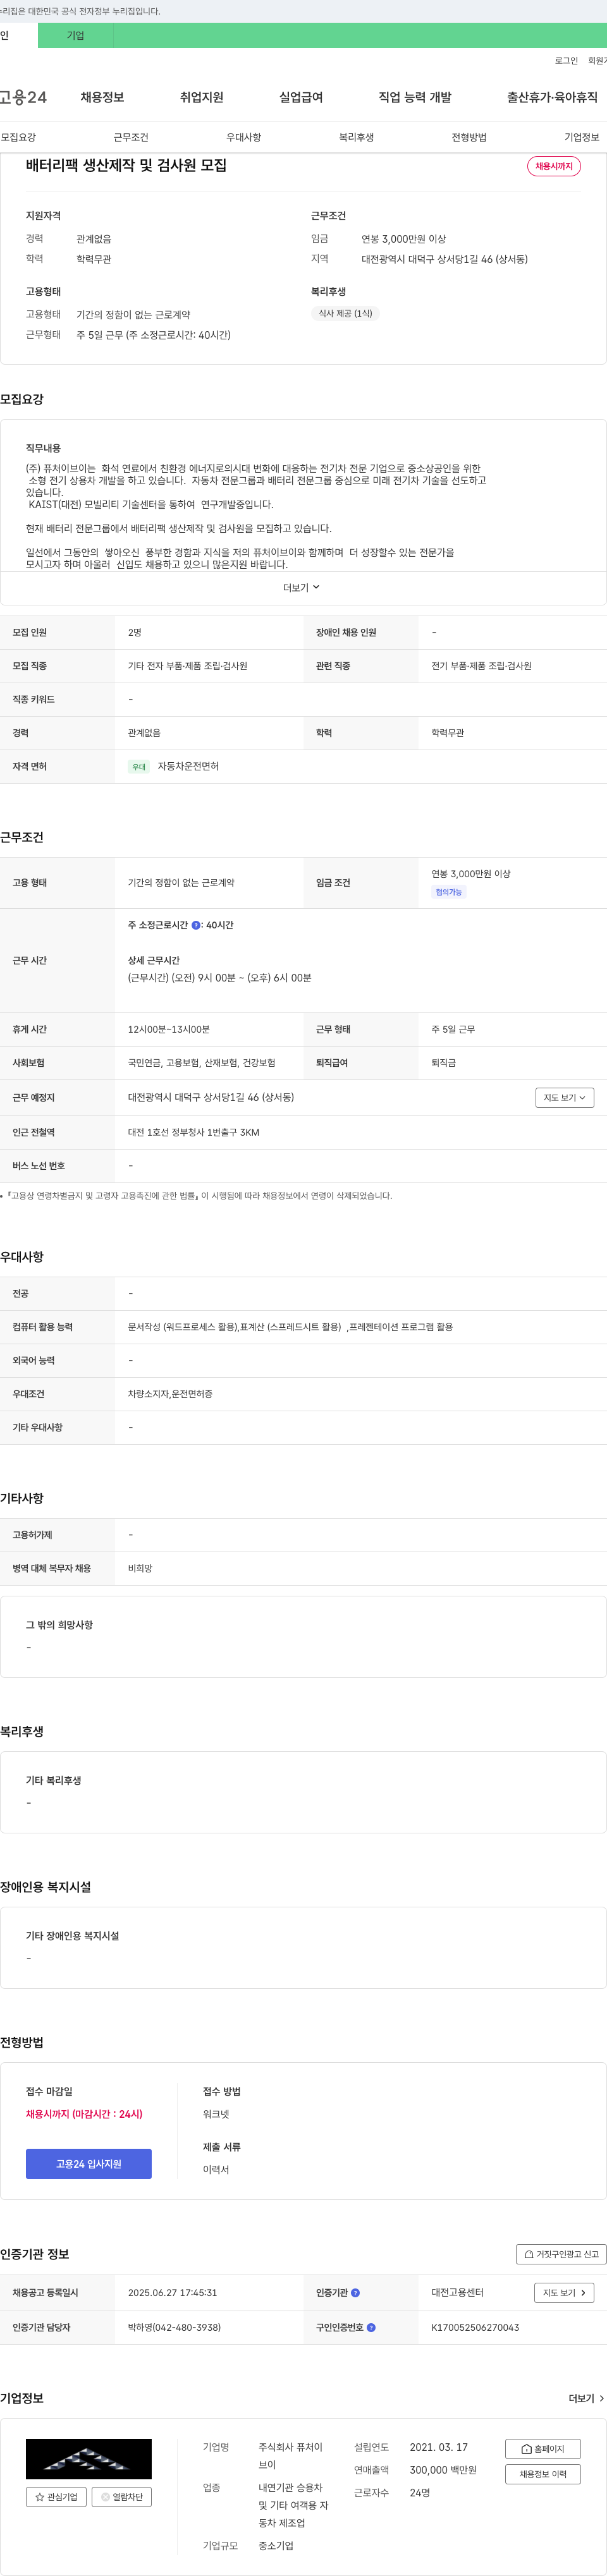Jump to the 우대사항 section tab
This screenshot has width=607, height=2576.
[244, 137]
